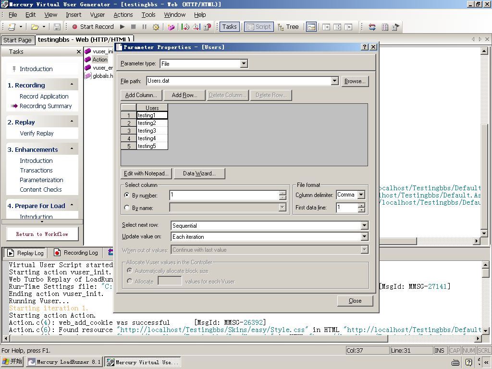Switch to the Start Page tab
The width and height of the screenshot is (492, 369).
[x=18, y=40]
